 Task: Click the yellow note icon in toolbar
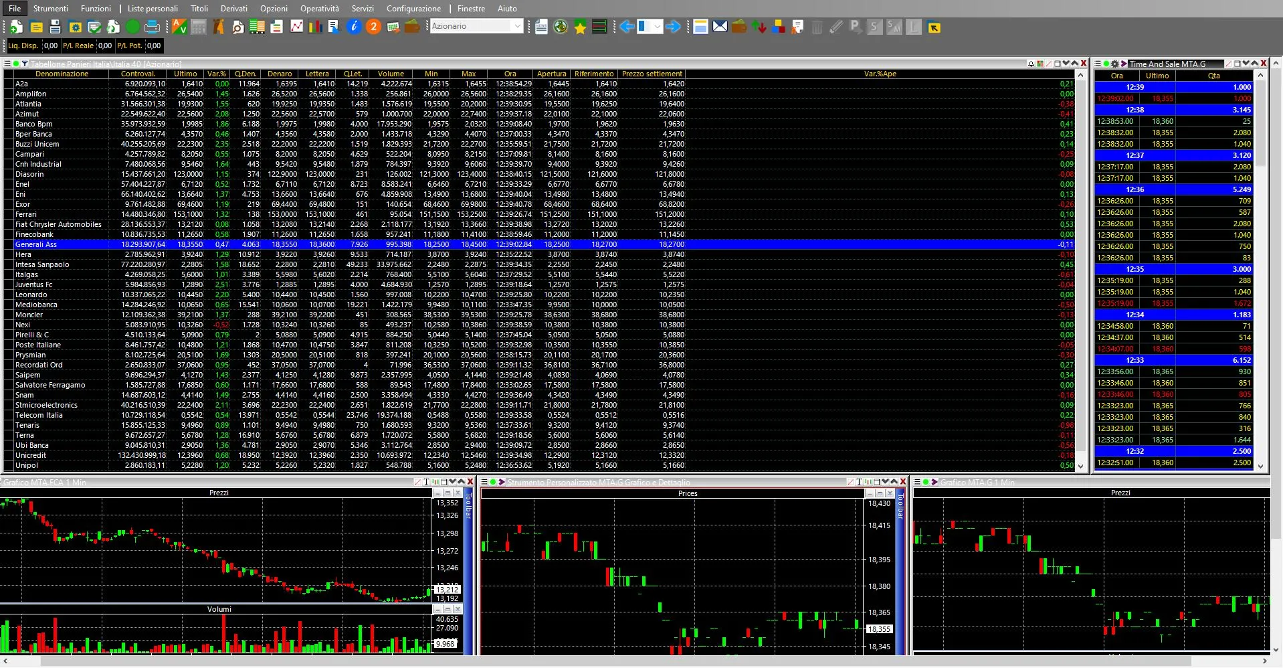tap(36, 27)
